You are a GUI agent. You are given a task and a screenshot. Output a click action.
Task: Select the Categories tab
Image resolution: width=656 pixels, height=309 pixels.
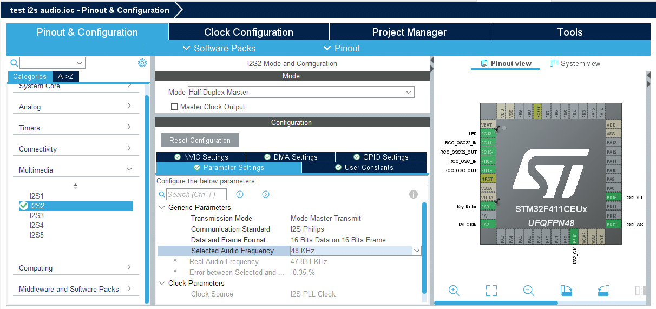click(30, 77)
